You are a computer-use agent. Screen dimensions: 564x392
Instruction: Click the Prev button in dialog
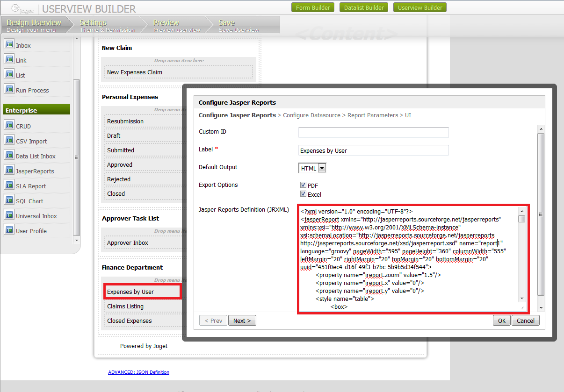[x=213, y=321]
